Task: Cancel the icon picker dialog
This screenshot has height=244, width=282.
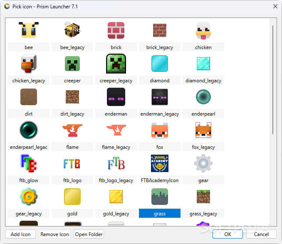Action: click(x=261, y=234)
